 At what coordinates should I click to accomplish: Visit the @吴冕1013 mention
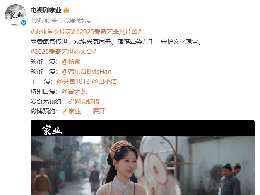tap(73, 82)
